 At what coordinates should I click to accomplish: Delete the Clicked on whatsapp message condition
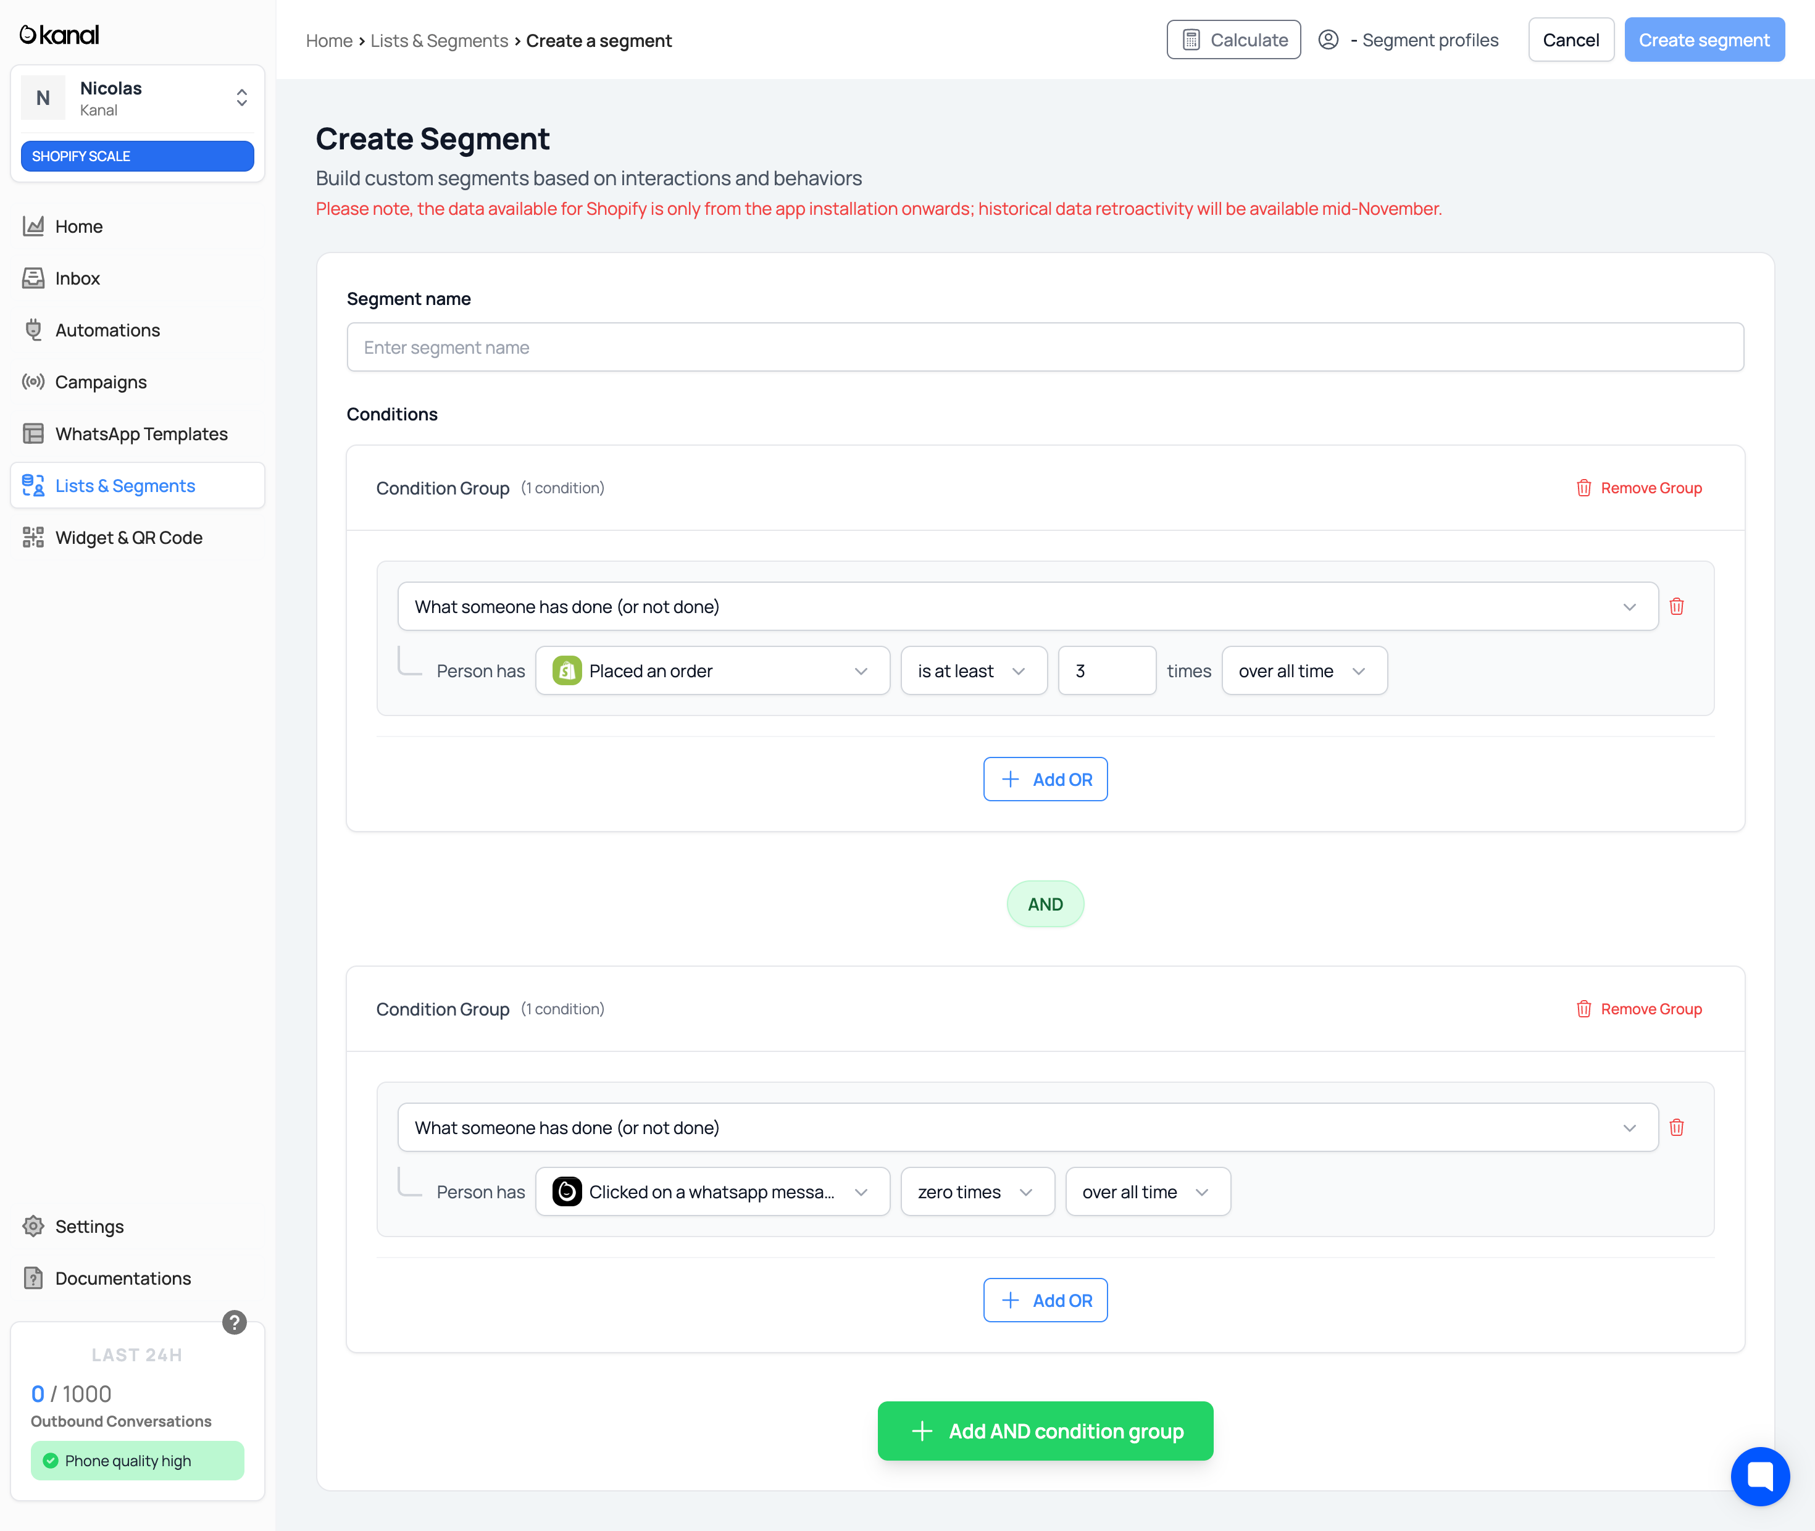pos(1676,1127)
